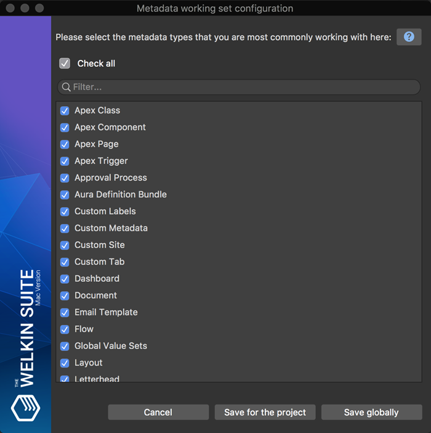Uncheck the Document checkbox
The image size is (431, 433).
(x=65, y=295)
